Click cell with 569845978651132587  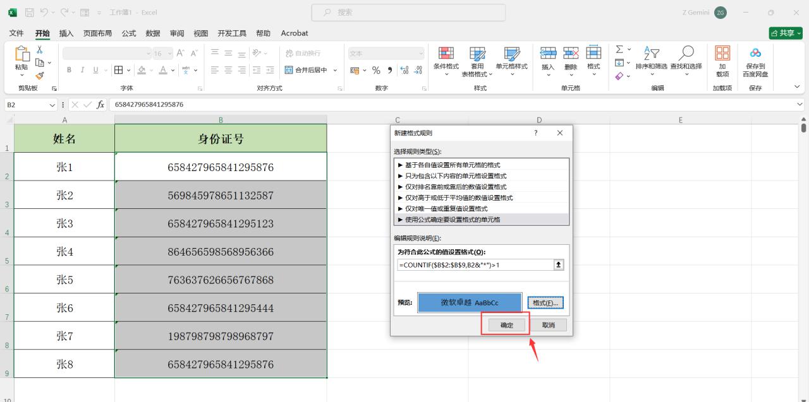tap(221, 195)
